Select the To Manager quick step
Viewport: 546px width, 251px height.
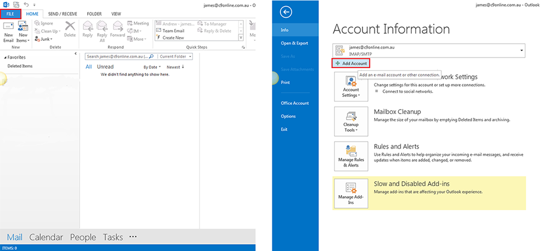pos(213,23)
